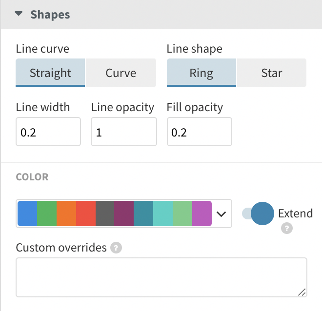Choose Star line shape
The width and height of the screenshot is (322, 311).
click(x=272, y=73)
